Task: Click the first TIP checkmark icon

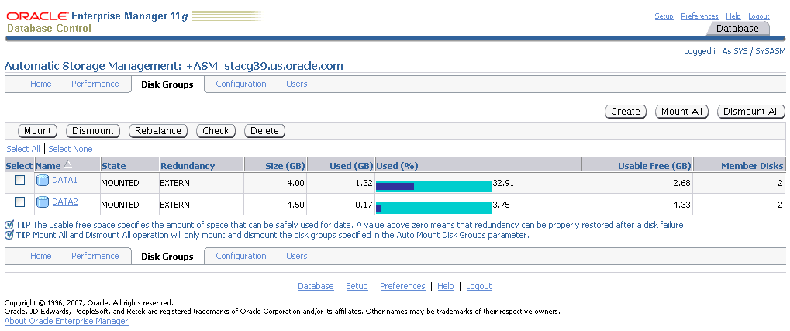Action: click(x=9, y=226)
